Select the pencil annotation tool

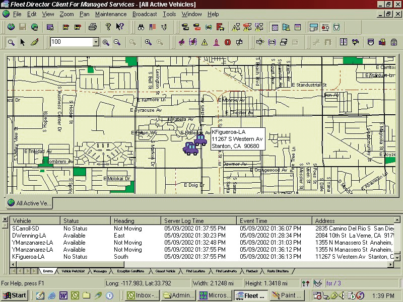click(34, 42)
